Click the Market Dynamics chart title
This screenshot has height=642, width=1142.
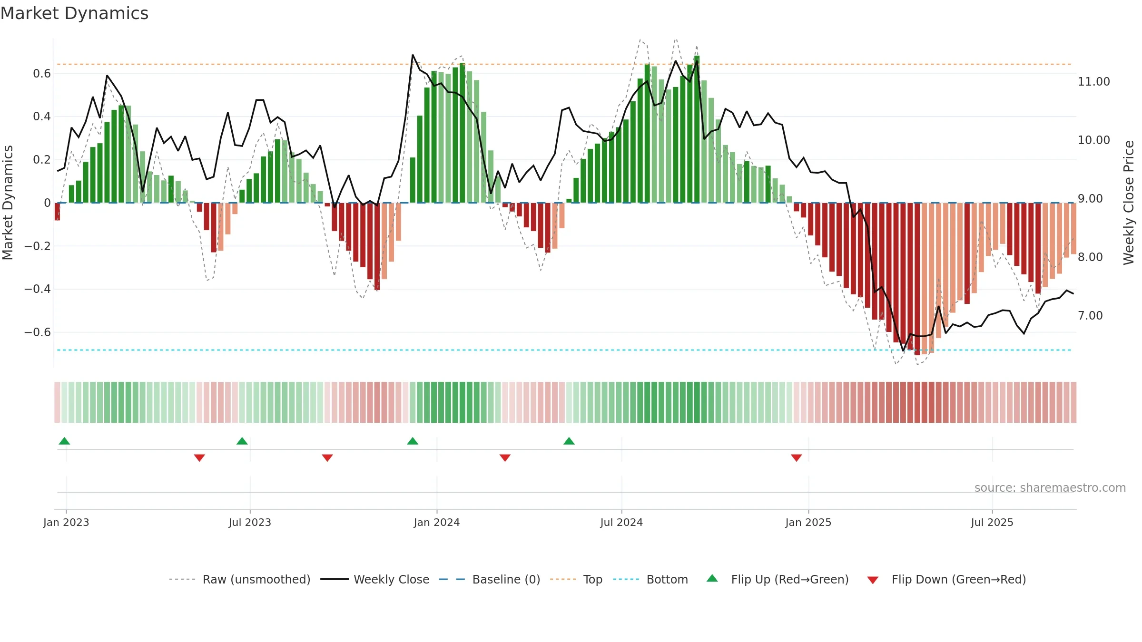pos(74,13)
